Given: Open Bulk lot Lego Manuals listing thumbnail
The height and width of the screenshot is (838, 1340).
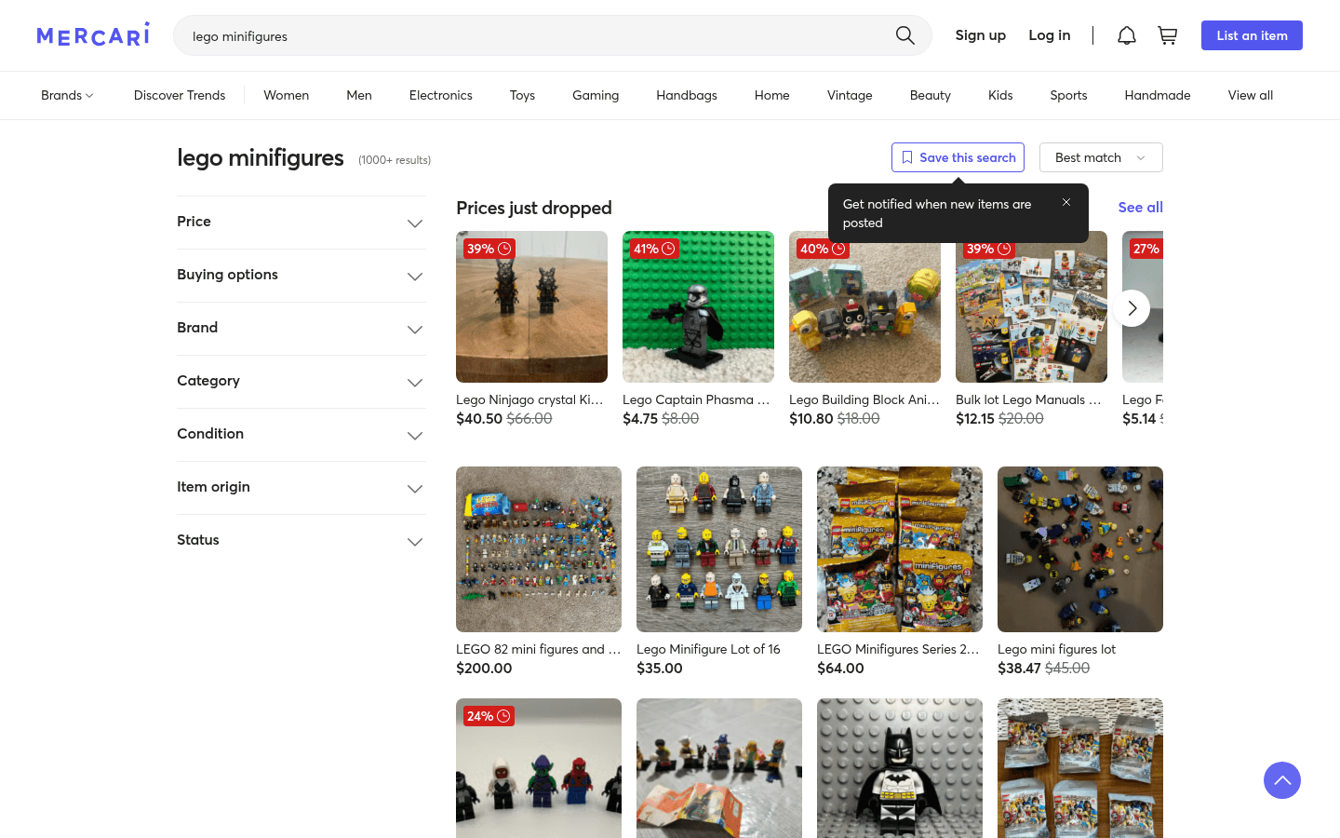Looking at the screenshot, I should [1031, 307].
